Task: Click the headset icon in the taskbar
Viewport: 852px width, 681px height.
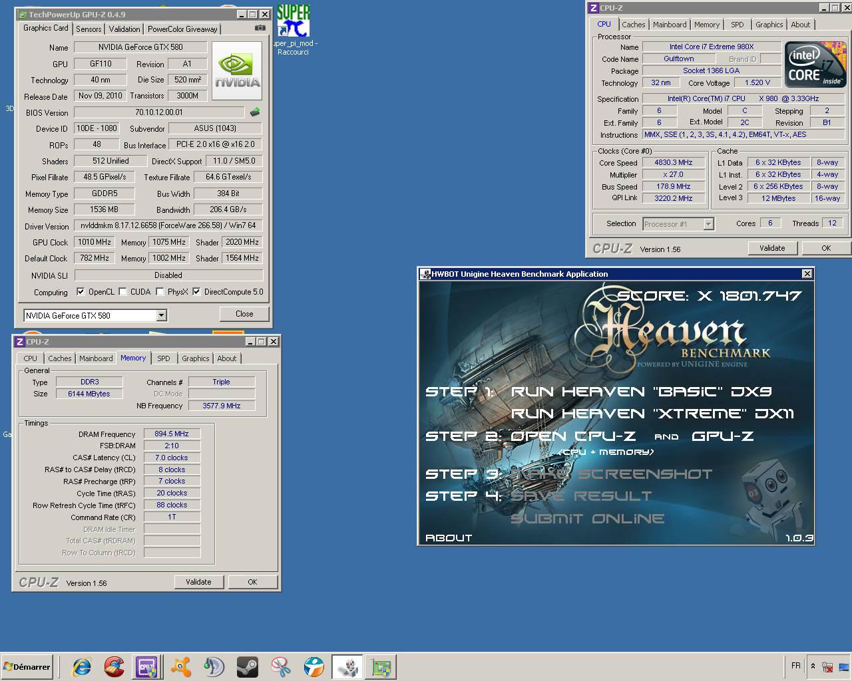Action: [214, 666]
